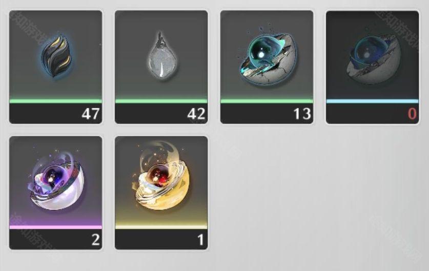Open the item card with count 0
Image resolution: width=429 pixels, height=271 pixels.
point(373,67)
